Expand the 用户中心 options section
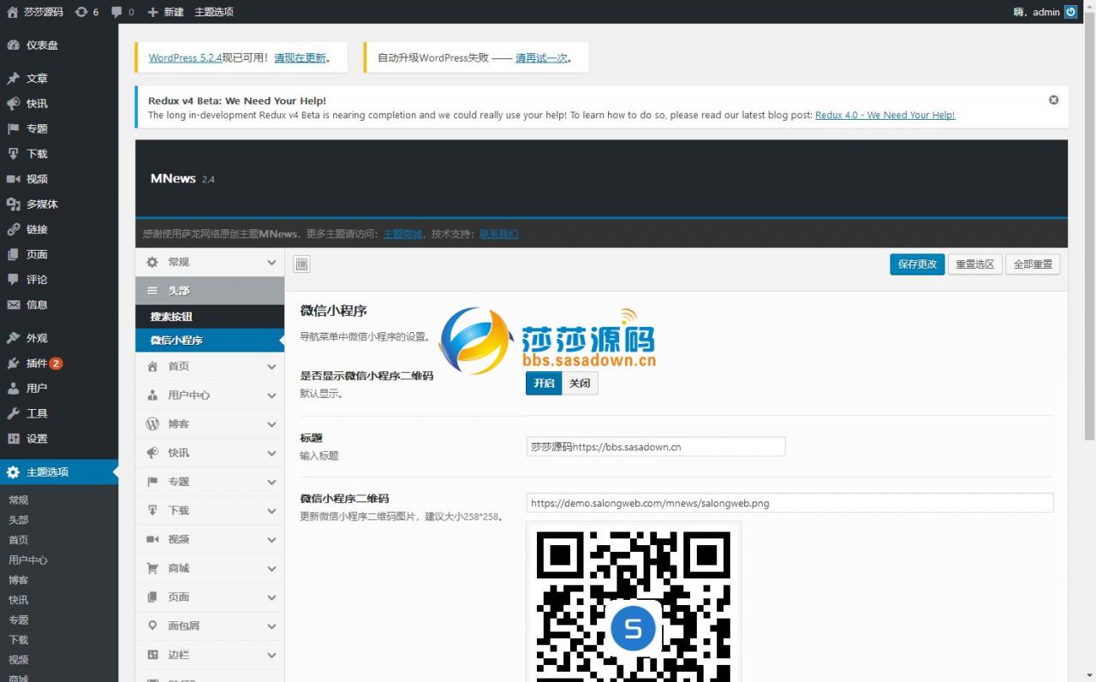 [210, 395]
